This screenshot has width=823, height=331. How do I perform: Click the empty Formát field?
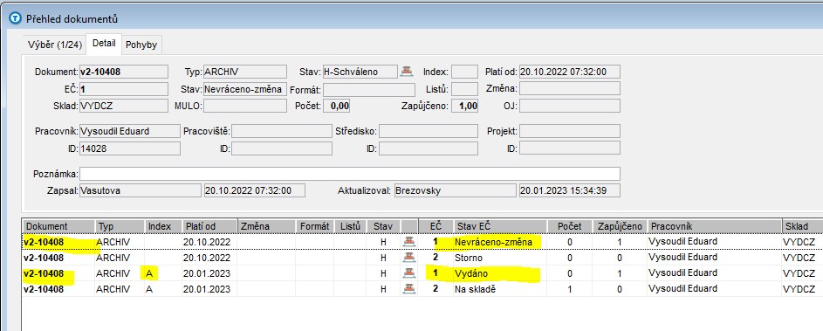coord(369,89)
